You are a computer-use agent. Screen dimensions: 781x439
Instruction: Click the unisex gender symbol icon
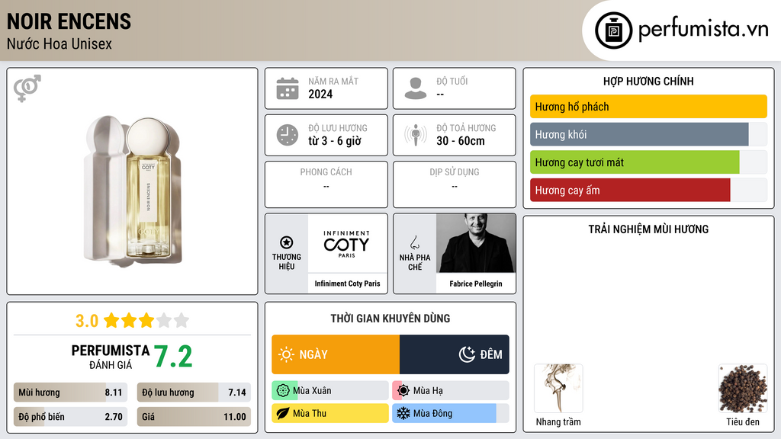pyautogui.click(x=27, y=88)
